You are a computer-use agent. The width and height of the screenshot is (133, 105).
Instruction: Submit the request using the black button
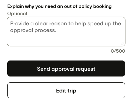point(66,69)
